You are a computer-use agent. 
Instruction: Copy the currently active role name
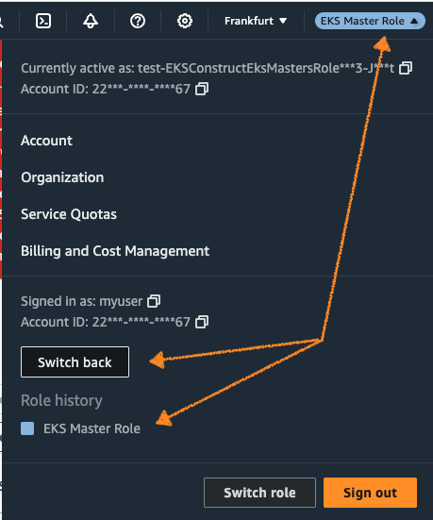pos(406,68)
